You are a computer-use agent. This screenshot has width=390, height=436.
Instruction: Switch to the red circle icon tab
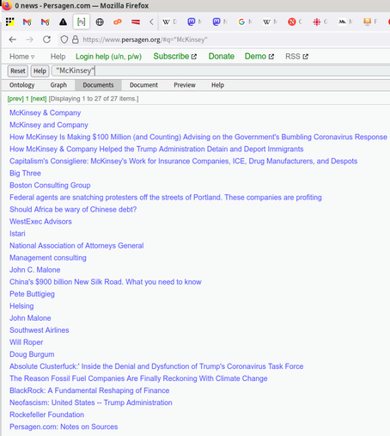[296, 21]
